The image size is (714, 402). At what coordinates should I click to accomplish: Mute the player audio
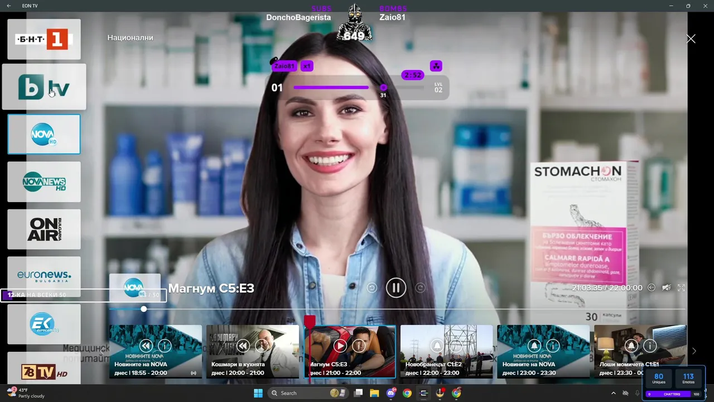666,288
